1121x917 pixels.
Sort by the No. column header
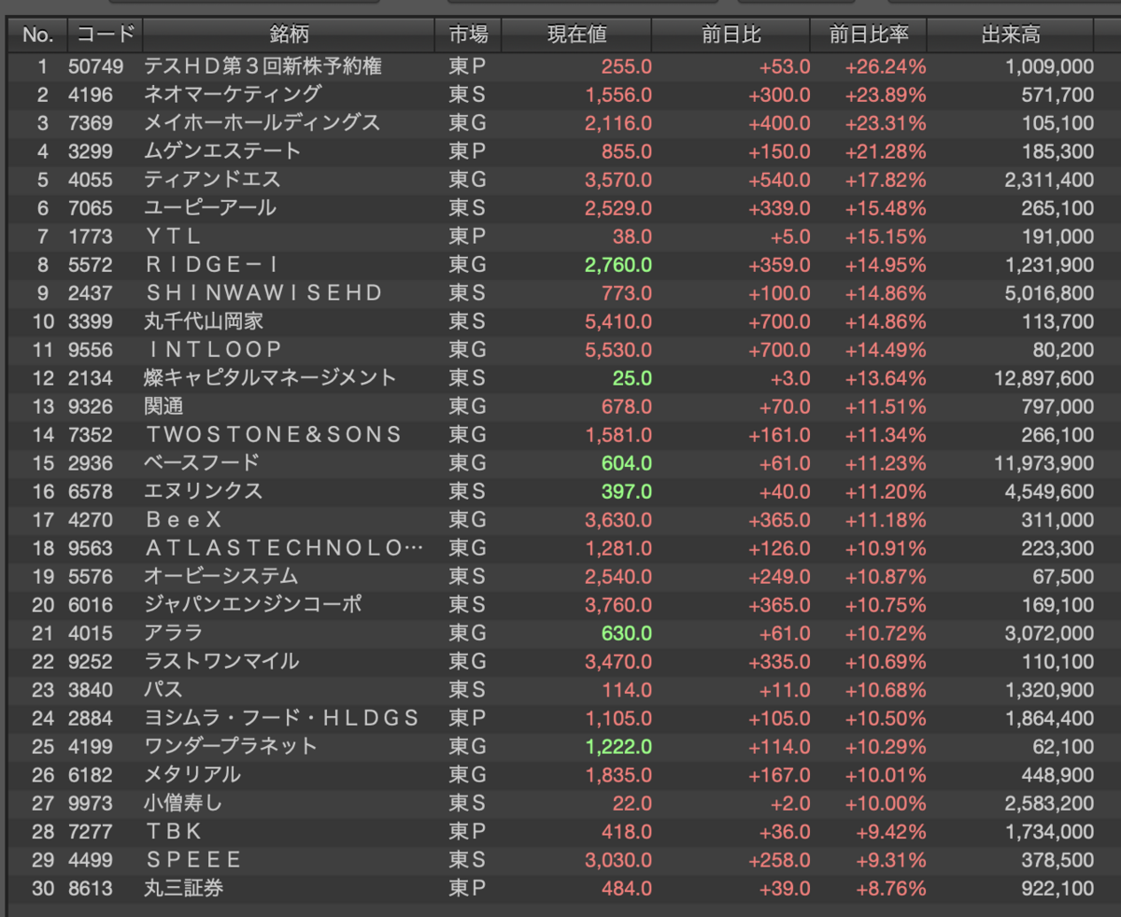37,35
